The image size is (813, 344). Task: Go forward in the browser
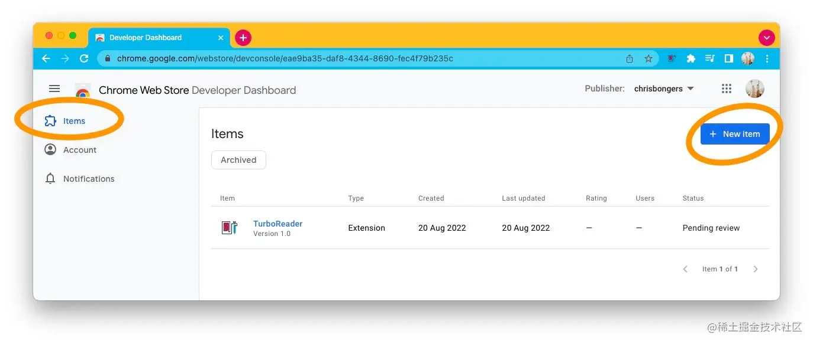[x=65, y=58]
